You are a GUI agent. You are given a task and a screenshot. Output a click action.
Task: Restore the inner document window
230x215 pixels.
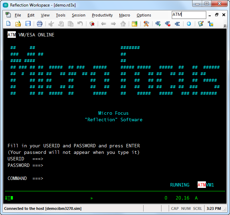pyautogui.click(x=217, y=15)
